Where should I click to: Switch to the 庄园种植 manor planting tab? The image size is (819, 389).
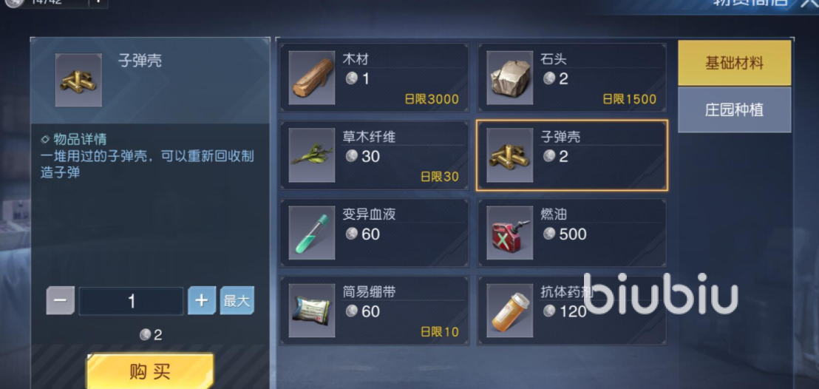735,109
